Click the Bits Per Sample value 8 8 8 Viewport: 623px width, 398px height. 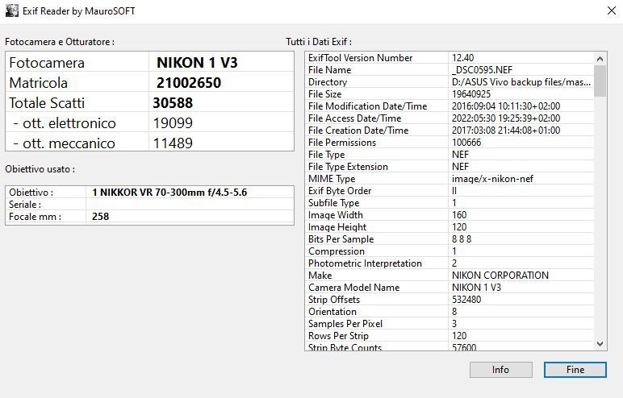pos(462,239)
